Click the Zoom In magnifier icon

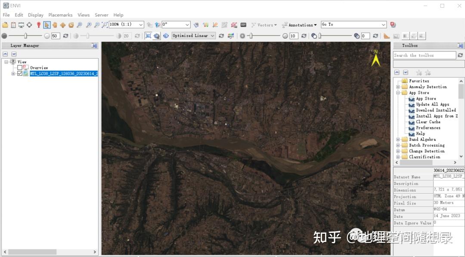[x=89, y=25]
